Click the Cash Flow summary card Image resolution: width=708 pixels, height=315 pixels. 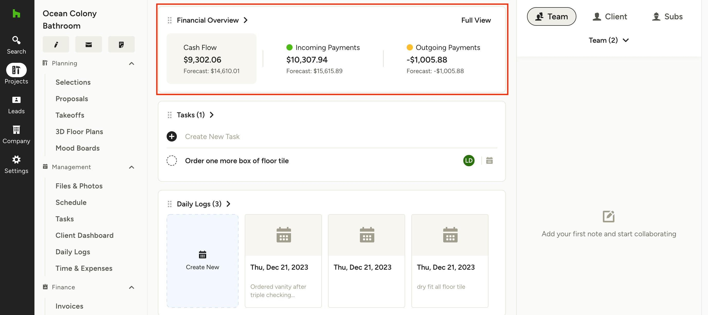pyautogui.click(x=211, y=59)
